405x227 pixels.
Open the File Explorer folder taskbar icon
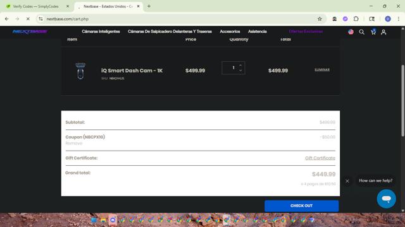coord(103,220)
